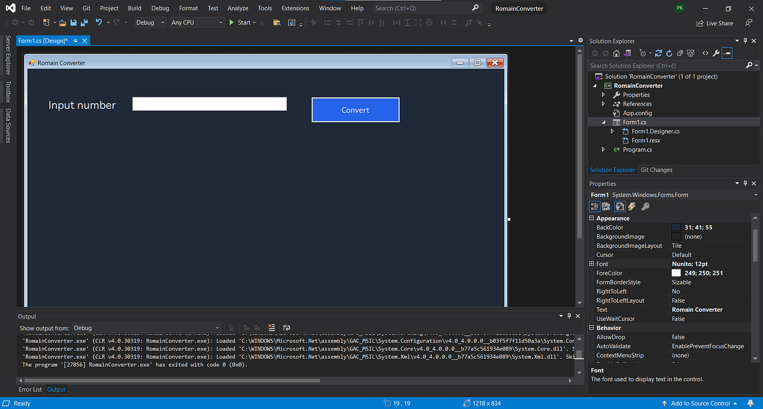Switch to the Error List tab

30,390
